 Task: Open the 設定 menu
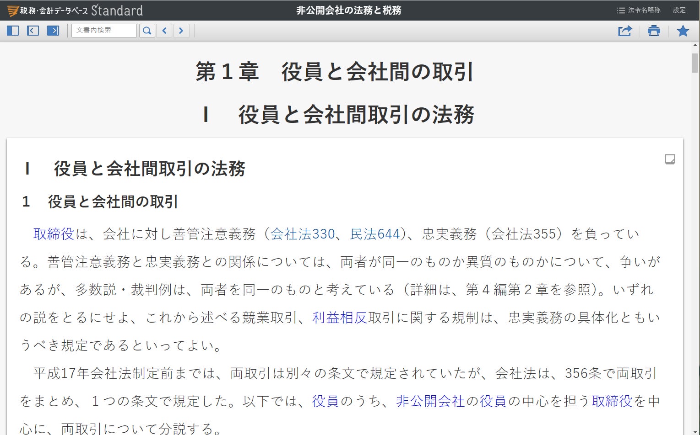679,10
